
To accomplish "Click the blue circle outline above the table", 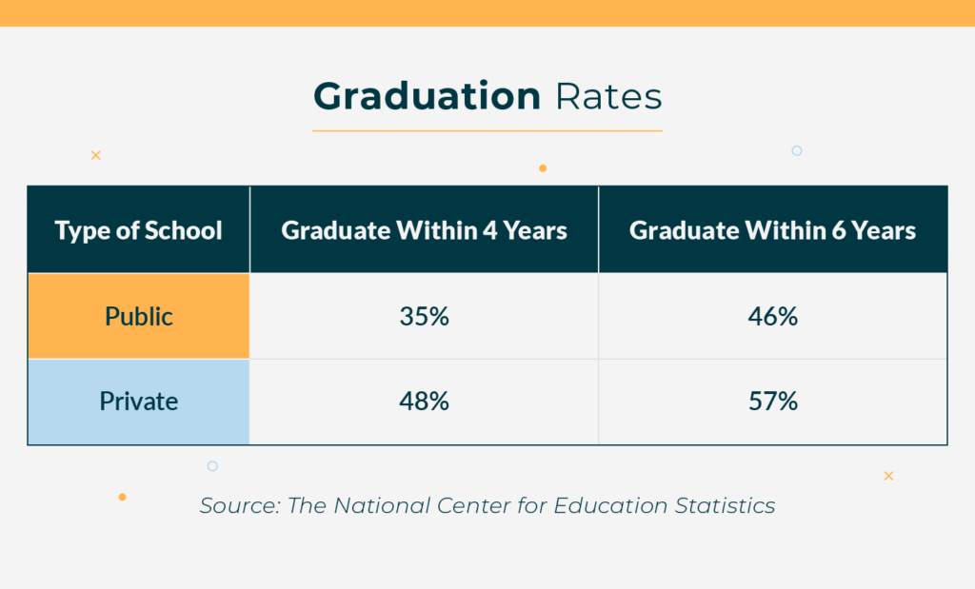I will pyautogui.click(x=797, y=150).
